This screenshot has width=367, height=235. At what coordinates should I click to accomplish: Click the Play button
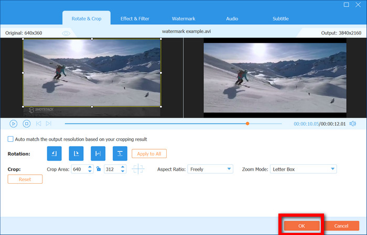(x=13, y=124)
